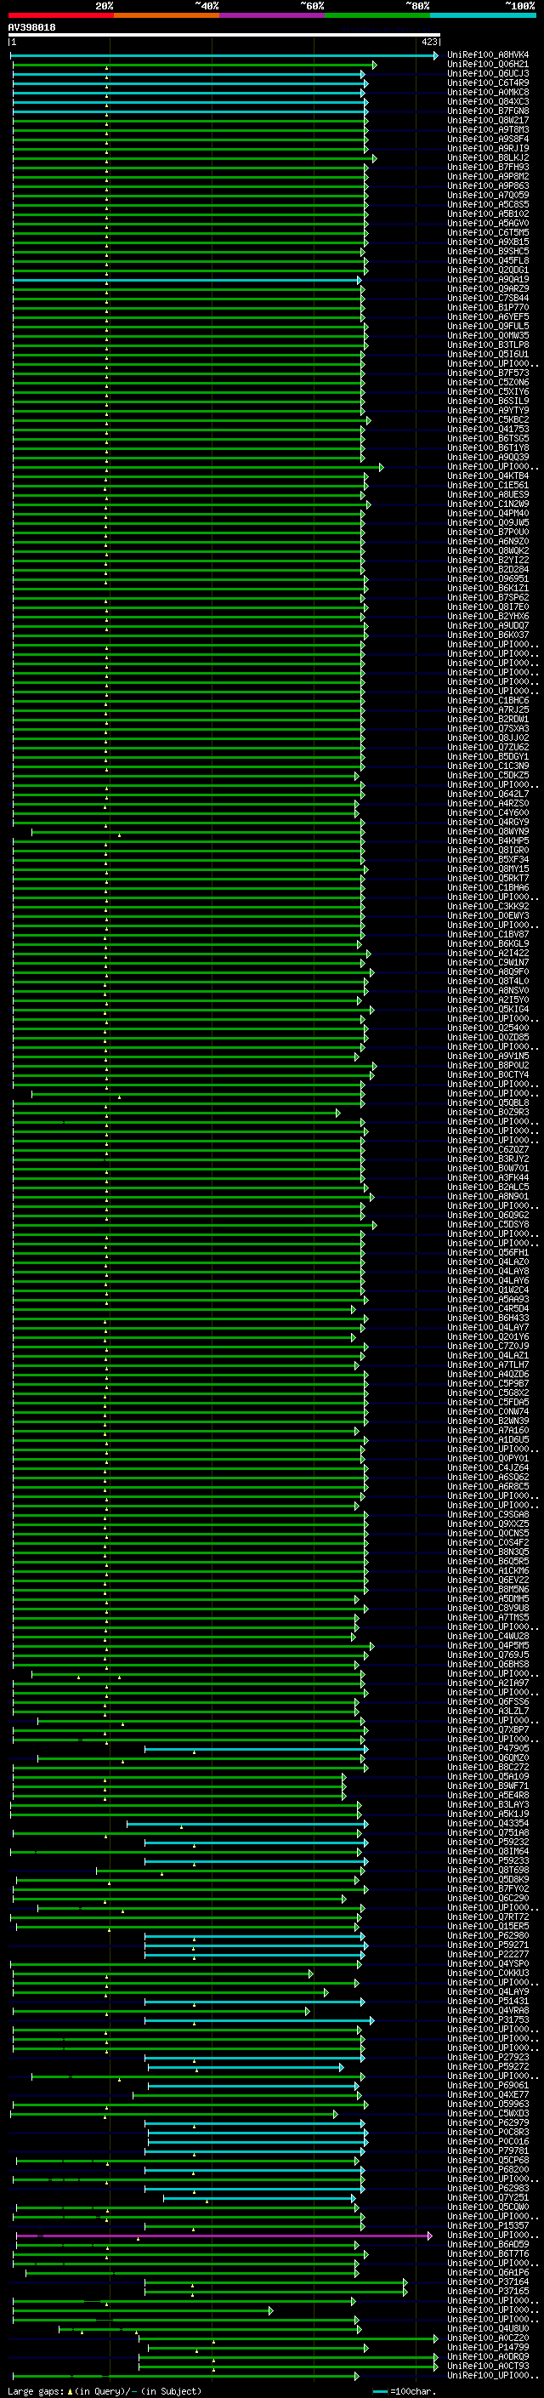Click the UniRef100_P59232 label
Screen dimensions: 544x2398
click(x=488, y=1842)
